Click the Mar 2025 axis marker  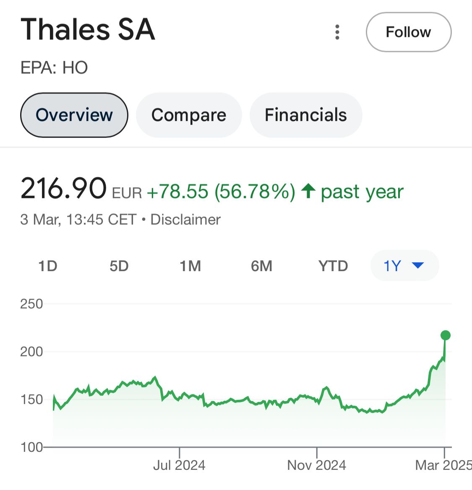(x=443, y=465)
